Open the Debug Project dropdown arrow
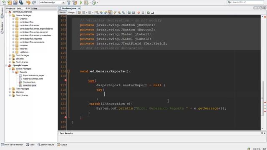 pyautogui.click(x=90, y=2)
